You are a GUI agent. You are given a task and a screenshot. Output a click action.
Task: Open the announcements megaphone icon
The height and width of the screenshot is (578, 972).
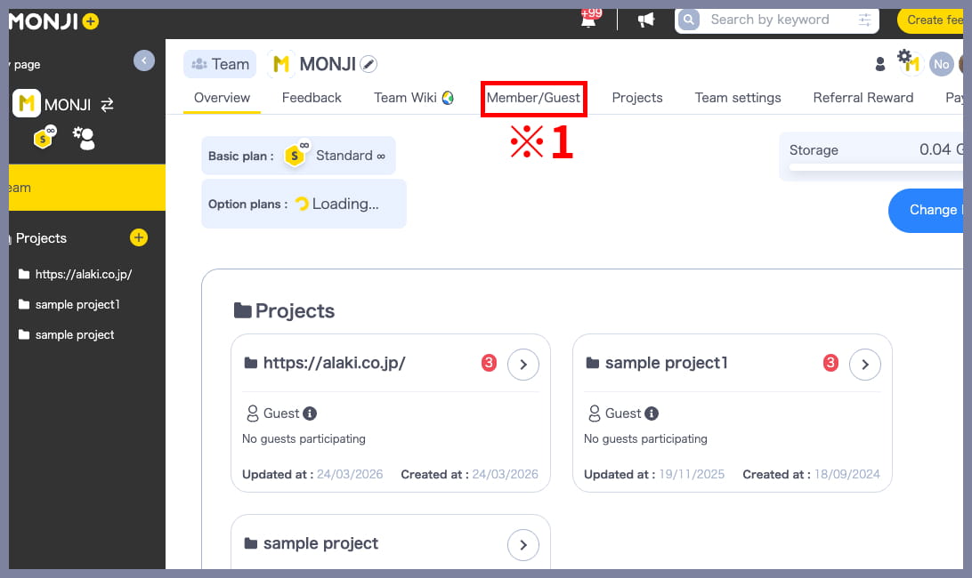point(646,20)
